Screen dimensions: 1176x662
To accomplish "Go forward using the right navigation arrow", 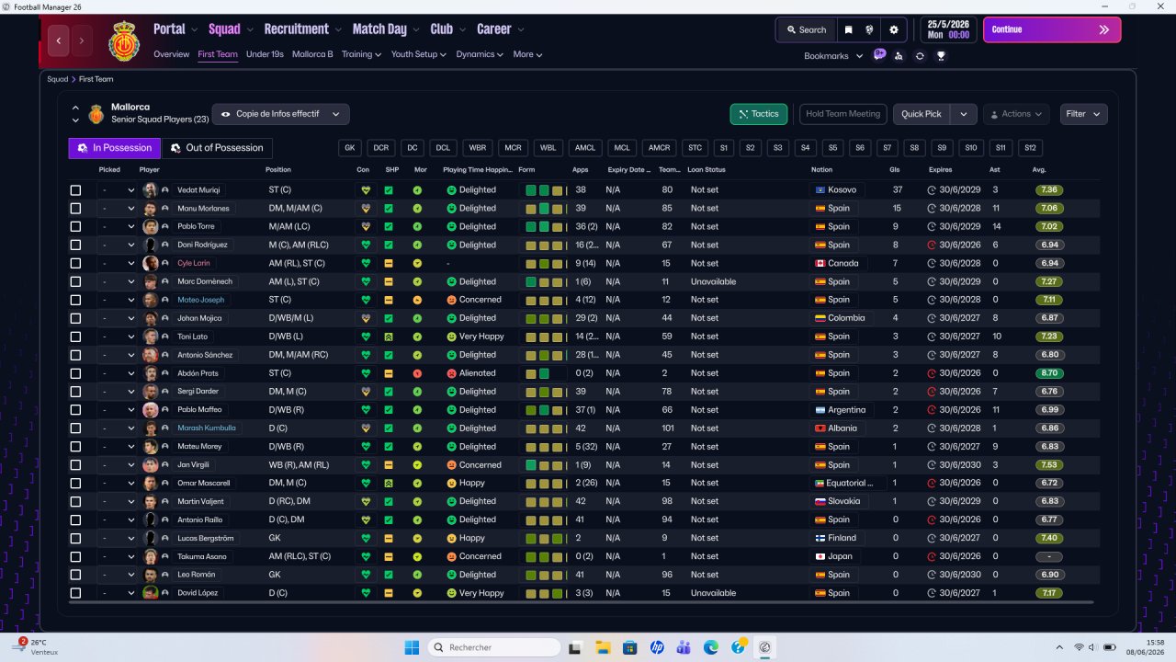I will click(x=82, y=40).
